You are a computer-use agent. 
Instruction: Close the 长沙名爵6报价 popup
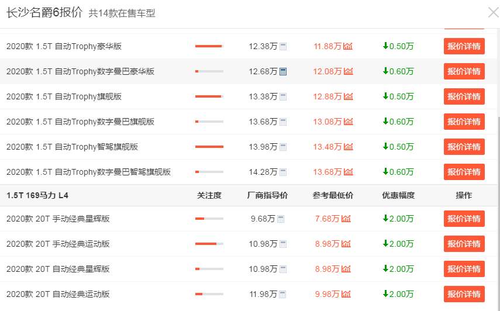(494, 13)
